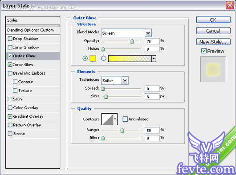Viewport: 236px width, 175px height.
Task: Enable the Drop Shadow effect checkbox
Action: [x=10, y=39]
